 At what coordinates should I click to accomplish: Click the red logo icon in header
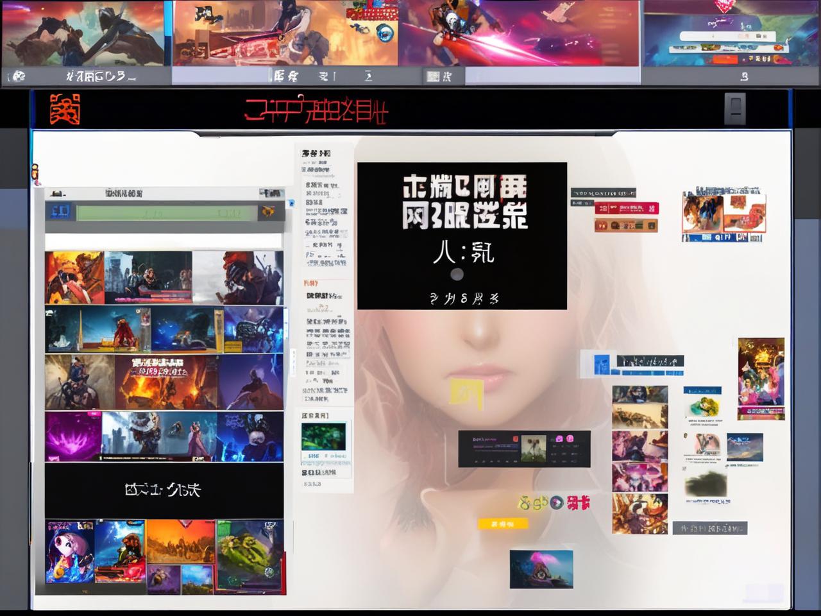coord(65,109)
